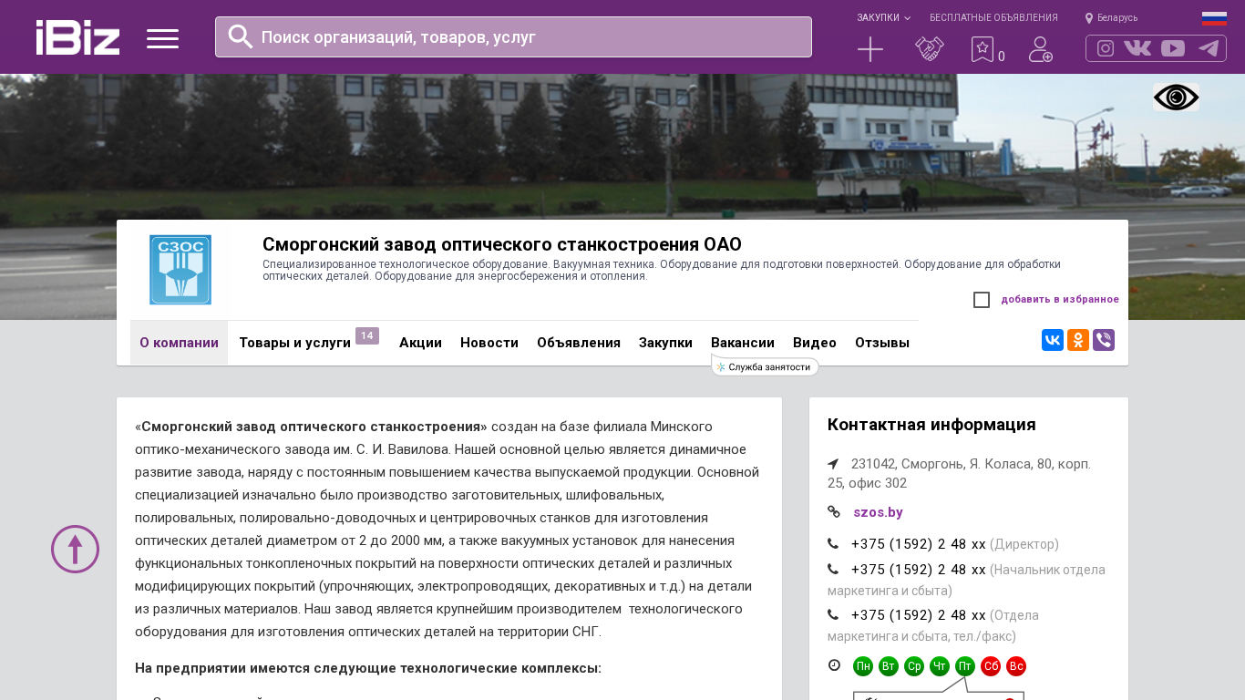Click the СЗОС company logo
1245x700 pixels.
[180, 270]
